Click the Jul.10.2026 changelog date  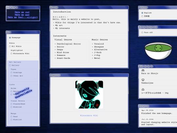[x=147, y=119]
